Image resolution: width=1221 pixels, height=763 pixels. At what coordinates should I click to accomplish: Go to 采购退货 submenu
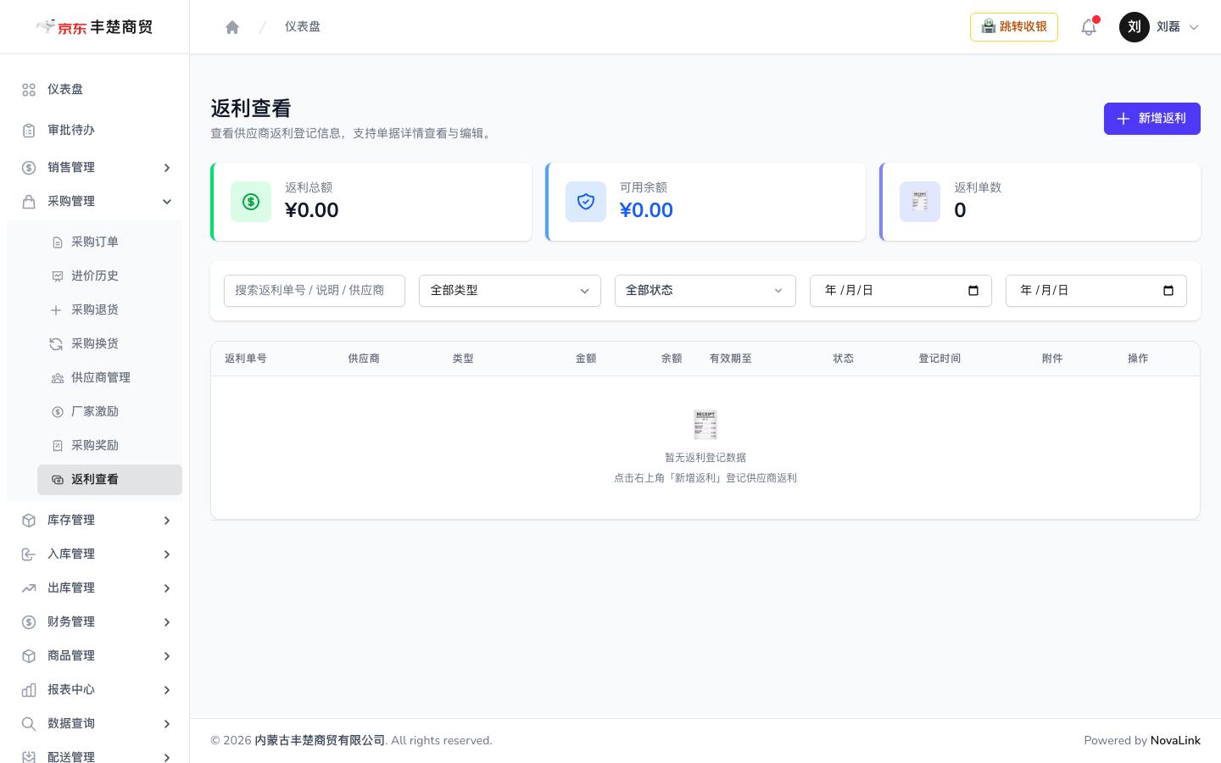(x=109, y=309)
